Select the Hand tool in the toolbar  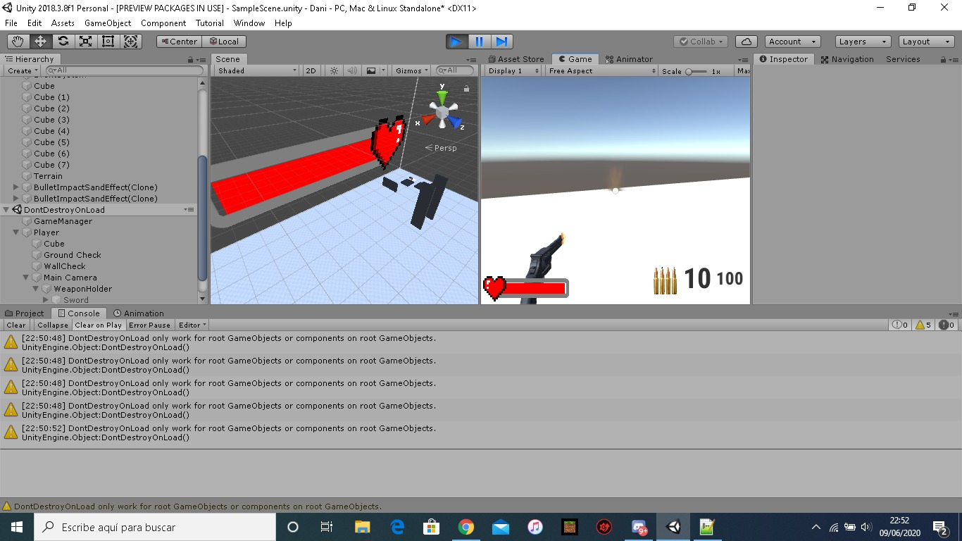pyautogui.click(x=18, y=42)
